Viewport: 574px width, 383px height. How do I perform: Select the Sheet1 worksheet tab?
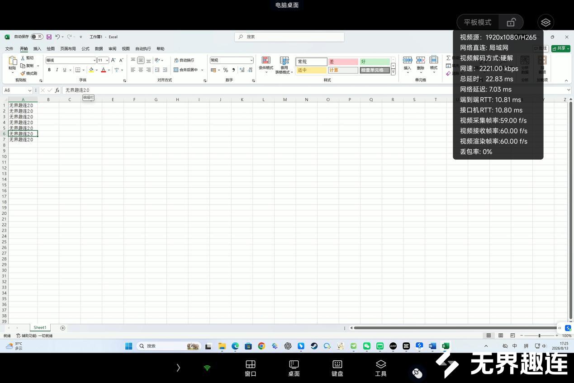click(40, 328)
